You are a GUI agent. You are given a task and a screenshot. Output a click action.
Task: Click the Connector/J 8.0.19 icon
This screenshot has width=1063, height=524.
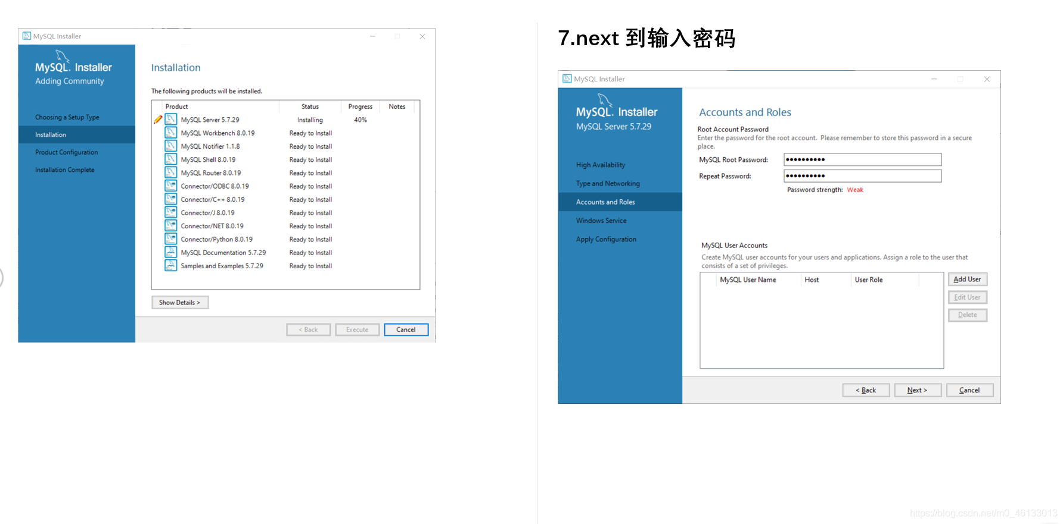pyautogui.click(x=170, y=212)
